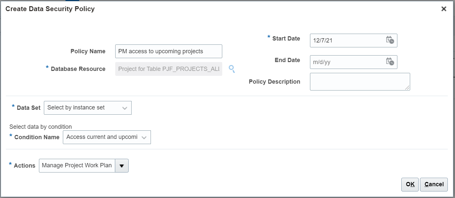This screenshot has height=198, width=455.
Task: Expand the Condition Name dropdown
Action: coord(107,137)
